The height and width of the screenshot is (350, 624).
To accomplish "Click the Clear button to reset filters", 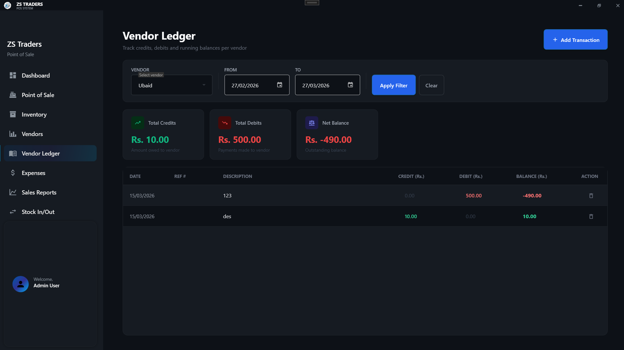I will point(431,85).
